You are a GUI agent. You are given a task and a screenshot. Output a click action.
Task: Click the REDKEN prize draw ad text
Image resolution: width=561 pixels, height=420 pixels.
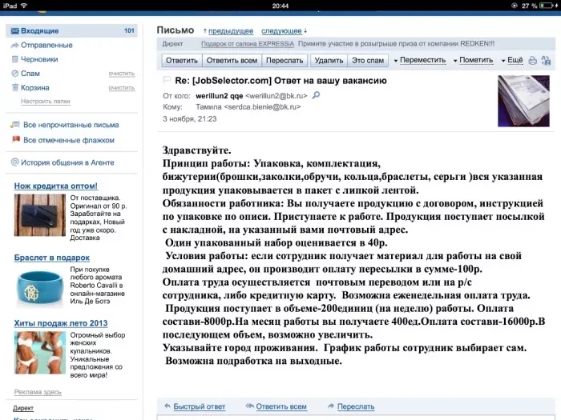(396, 44)
